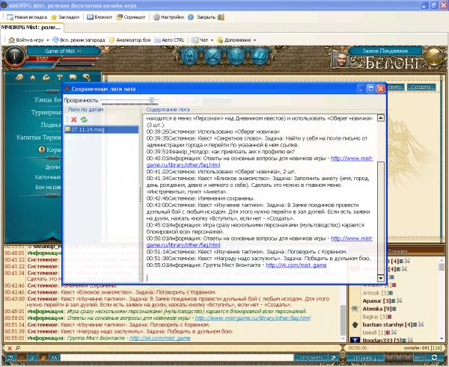Open 'Бои на ра...' in the left menu
Screen dimensions: 449x367
pyautogui.click(x=49, y=187)
